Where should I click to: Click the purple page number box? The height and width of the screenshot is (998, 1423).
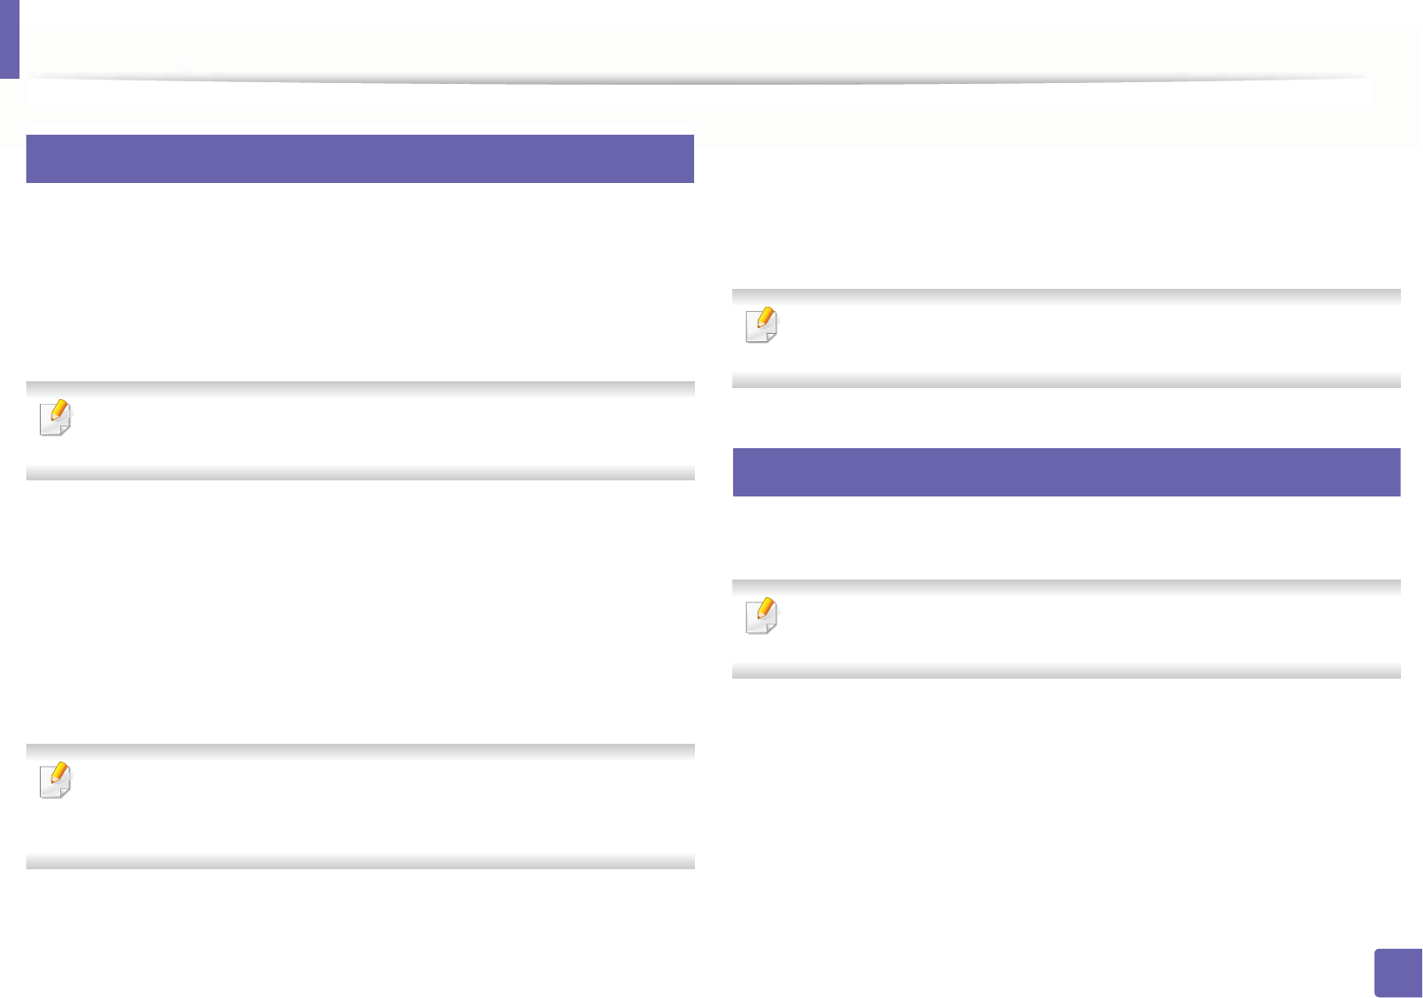(1398, 973)
